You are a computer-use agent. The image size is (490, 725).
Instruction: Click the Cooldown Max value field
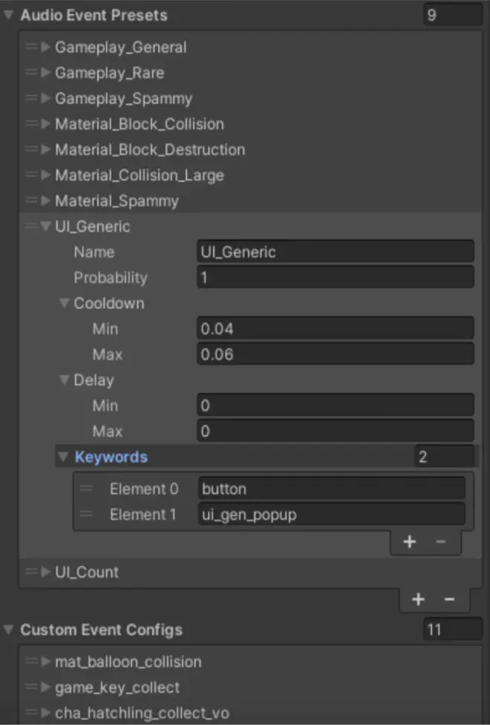click(x=335, y=354)
